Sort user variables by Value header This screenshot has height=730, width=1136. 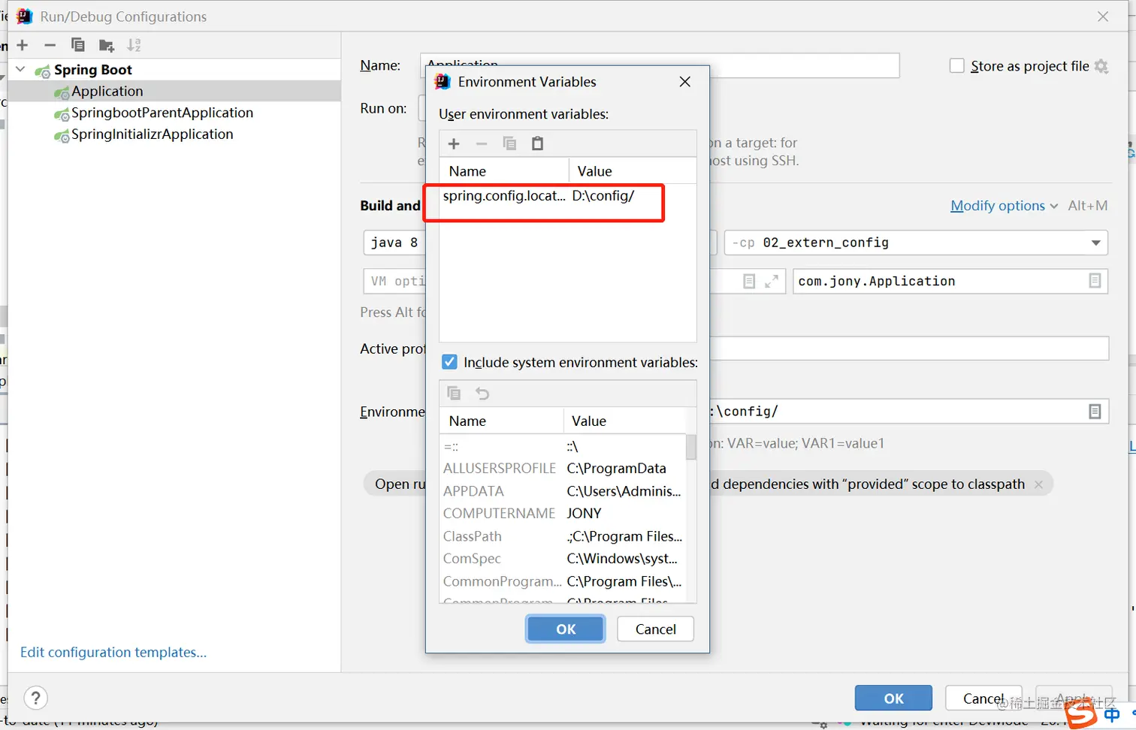(633, 171)
